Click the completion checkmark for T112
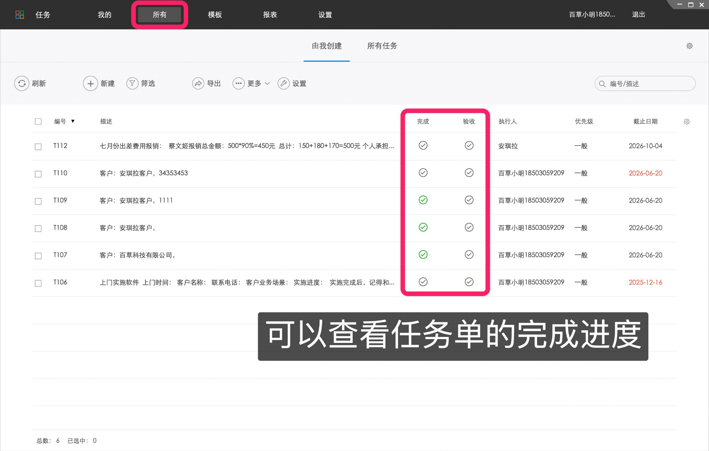709x451 pixels. pos(423,146)
